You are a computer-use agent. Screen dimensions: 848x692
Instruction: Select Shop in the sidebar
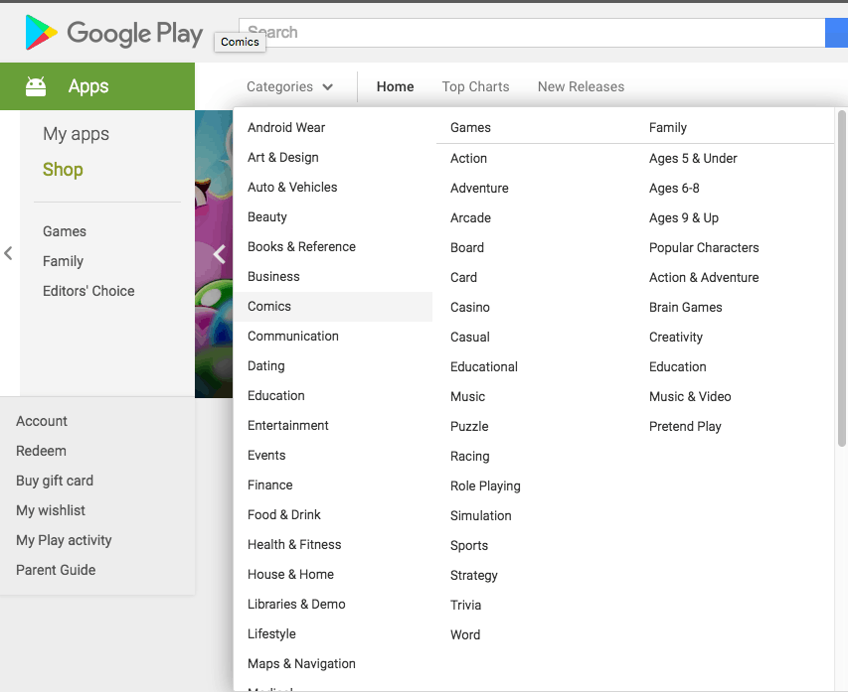click(x=63, y=170)
